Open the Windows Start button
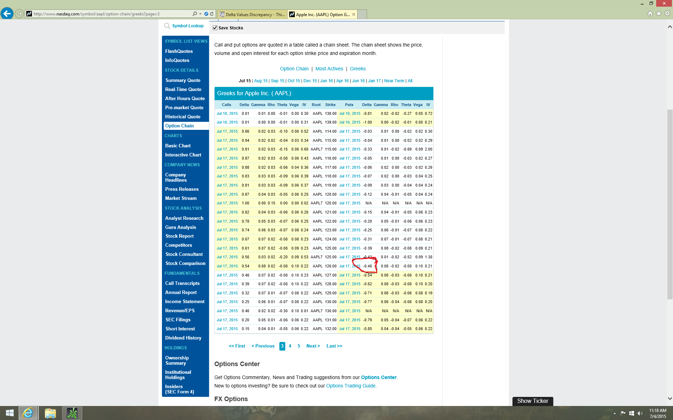The width and height of the screenshot is (673, 420). tap(9, 413)
